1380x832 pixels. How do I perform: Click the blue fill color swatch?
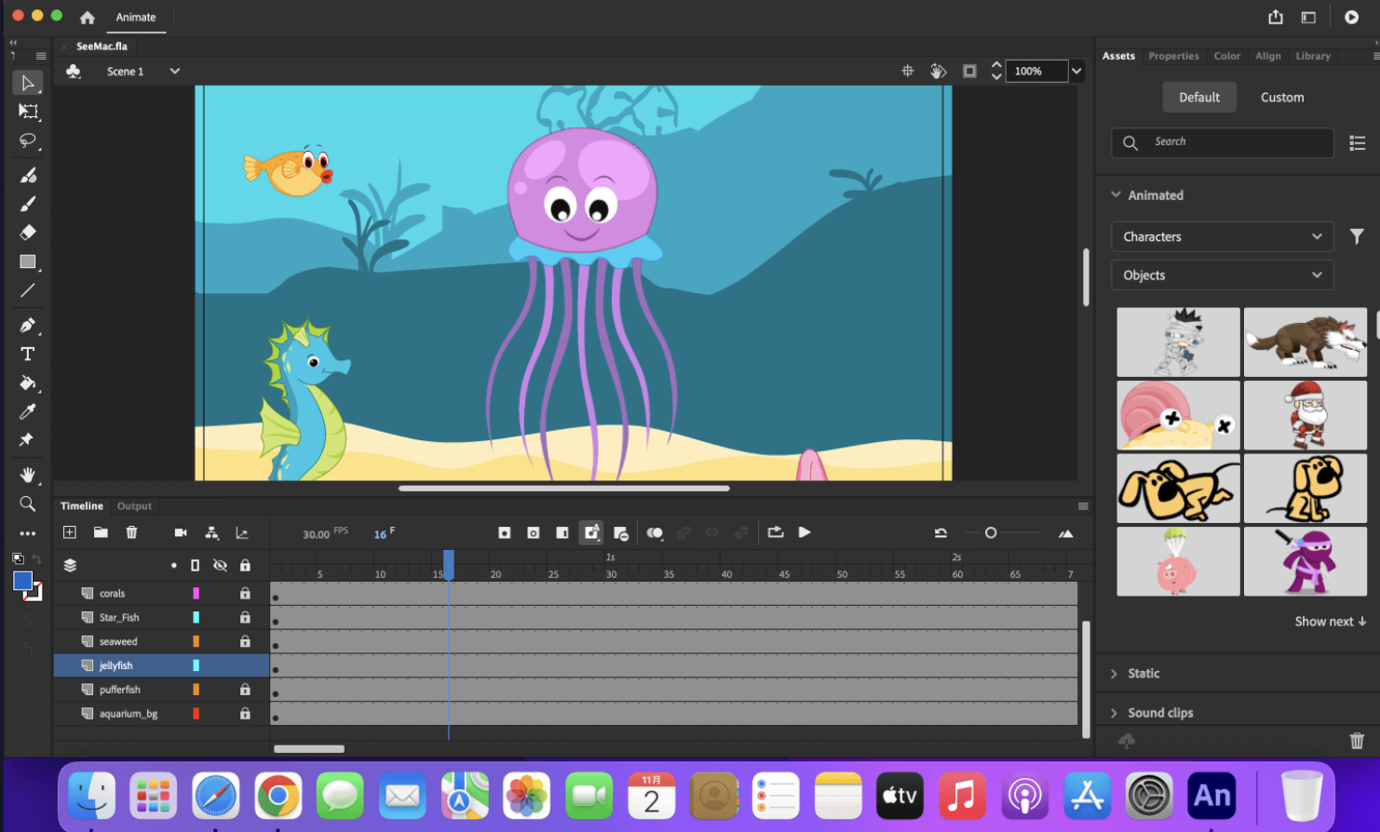(23, 582)
